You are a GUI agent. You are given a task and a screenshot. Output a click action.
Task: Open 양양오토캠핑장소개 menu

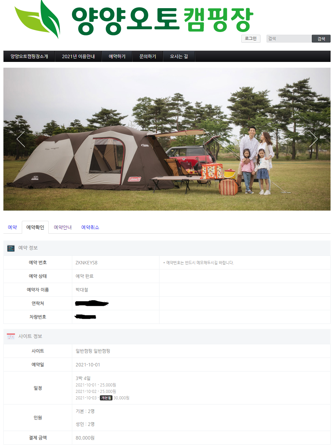pos(29,56)
